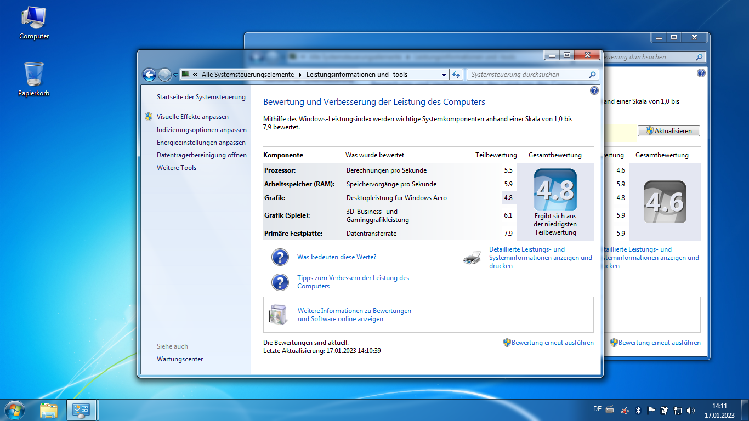Click the DE language indicator
This screenshot has height=421, width=749.
(x=597, y=409)
